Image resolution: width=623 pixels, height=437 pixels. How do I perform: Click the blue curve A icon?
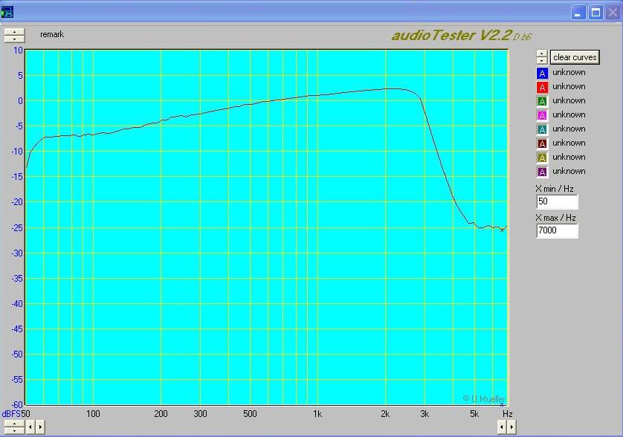[x=542, y=73]
